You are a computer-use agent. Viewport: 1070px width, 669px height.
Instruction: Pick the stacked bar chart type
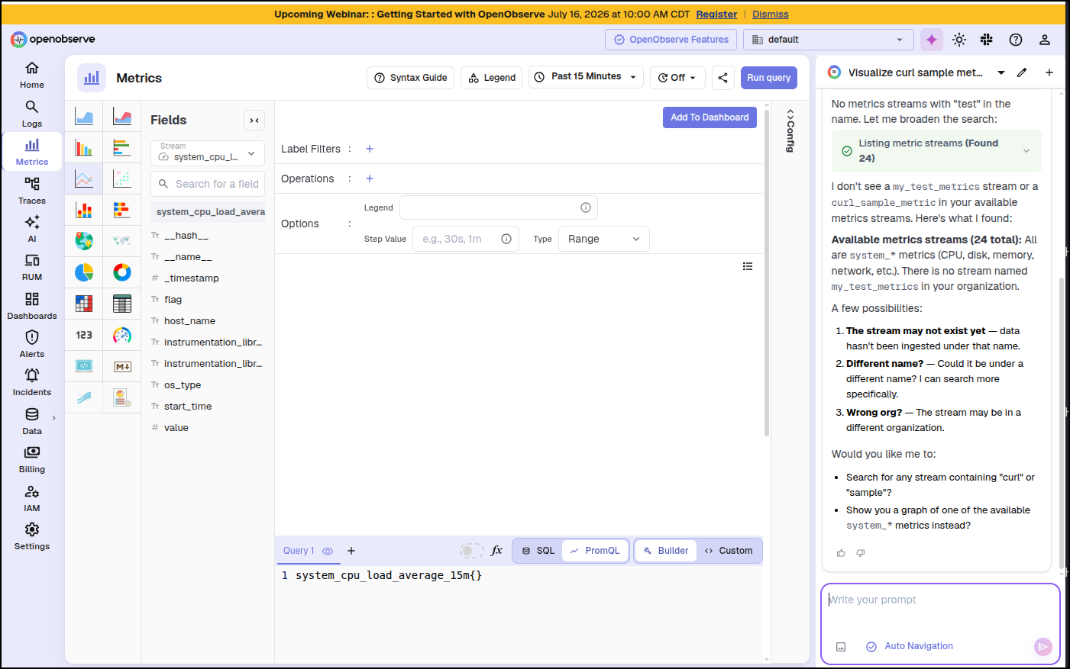click(84, 210)
